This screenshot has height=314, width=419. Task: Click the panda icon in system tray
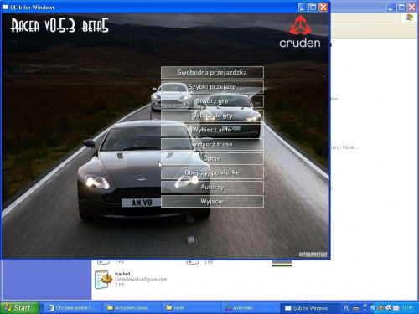(x=389, y=308)
